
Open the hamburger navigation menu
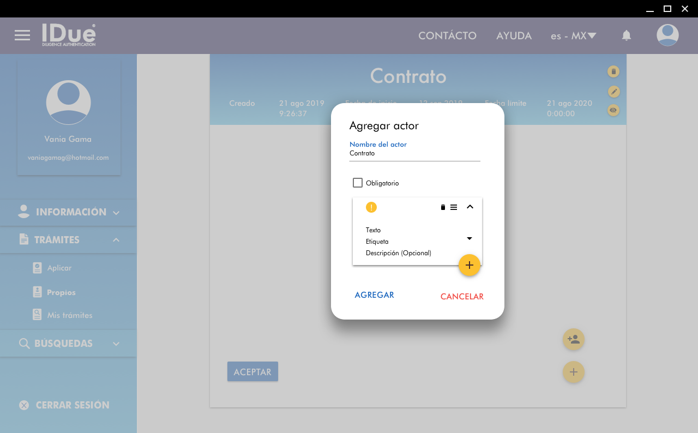tap(22, 35)
